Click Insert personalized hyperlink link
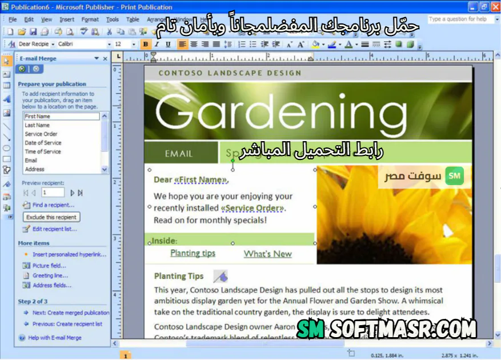Image resolution: width=501 pixels, height=360 pixels. click(69, 254)
